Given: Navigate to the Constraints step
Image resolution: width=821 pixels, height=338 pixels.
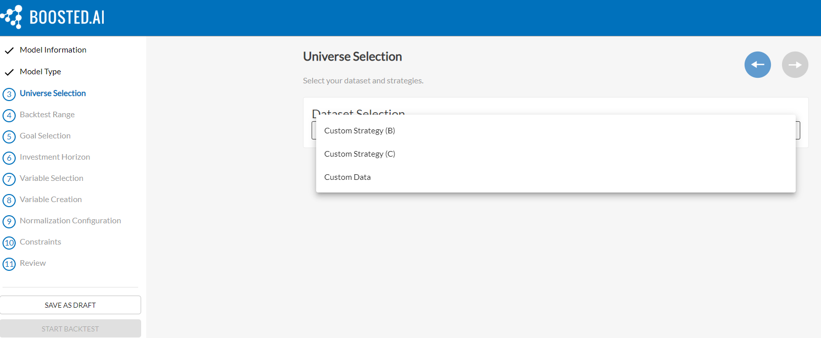Looking at the screenshot, I should [x=40, y=242].
